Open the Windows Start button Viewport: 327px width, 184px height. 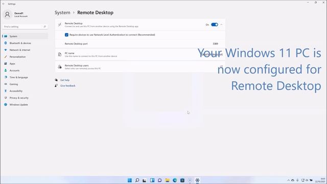[x=129, y=180]
